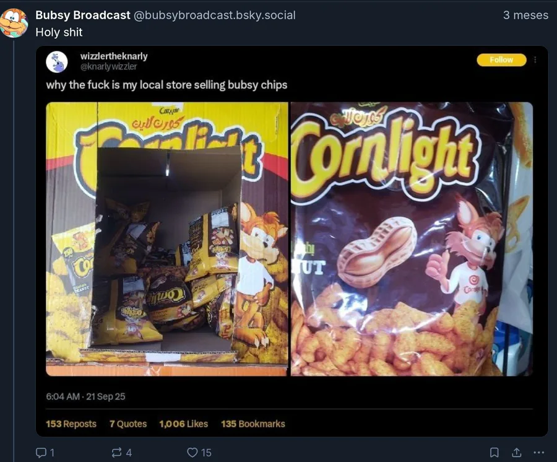Show the 1,006 Likes list

click(x=183, y=424)
